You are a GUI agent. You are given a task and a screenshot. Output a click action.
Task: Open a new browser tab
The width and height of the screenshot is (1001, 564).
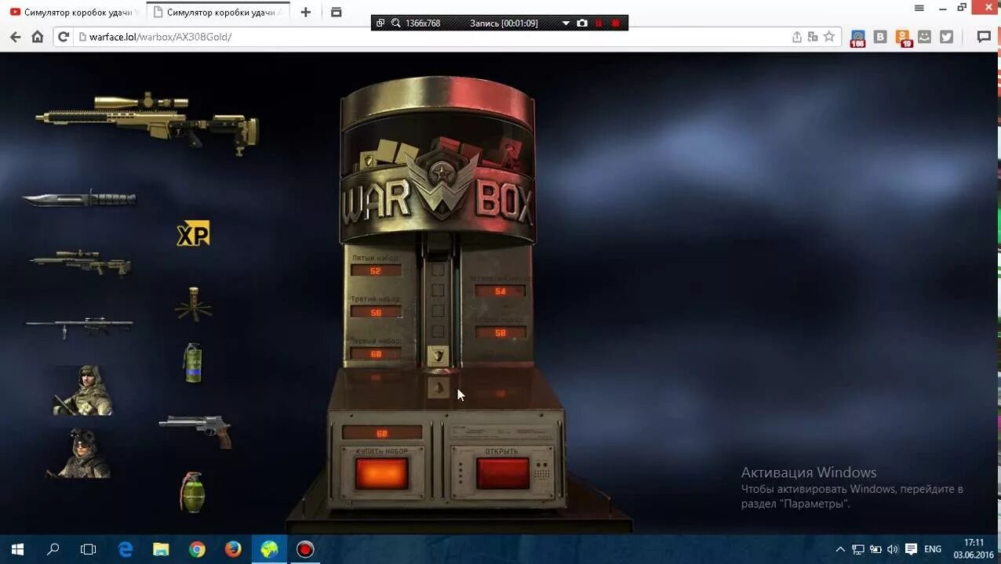tap(305, 13)
